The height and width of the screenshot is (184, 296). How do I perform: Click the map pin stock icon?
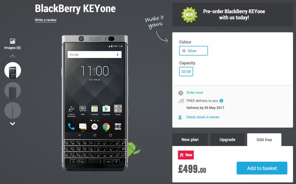pyautogui.click(x=180, y=117)
